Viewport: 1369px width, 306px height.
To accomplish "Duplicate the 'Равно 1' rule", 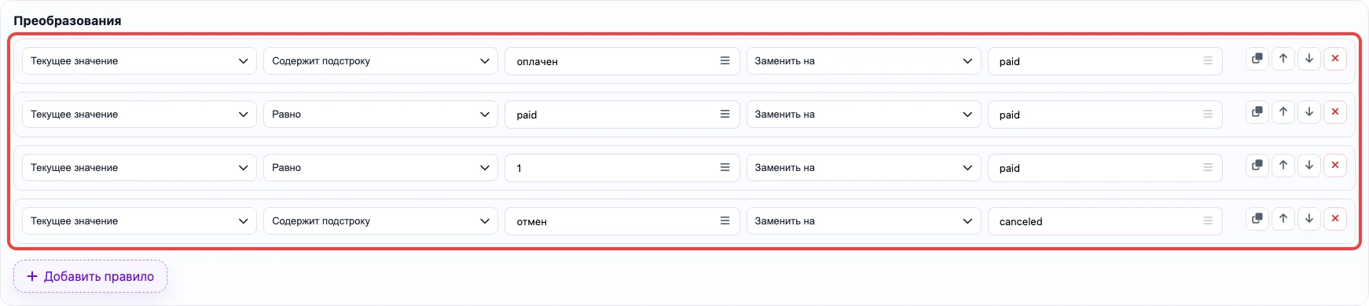I will [x=1257, y=166].
